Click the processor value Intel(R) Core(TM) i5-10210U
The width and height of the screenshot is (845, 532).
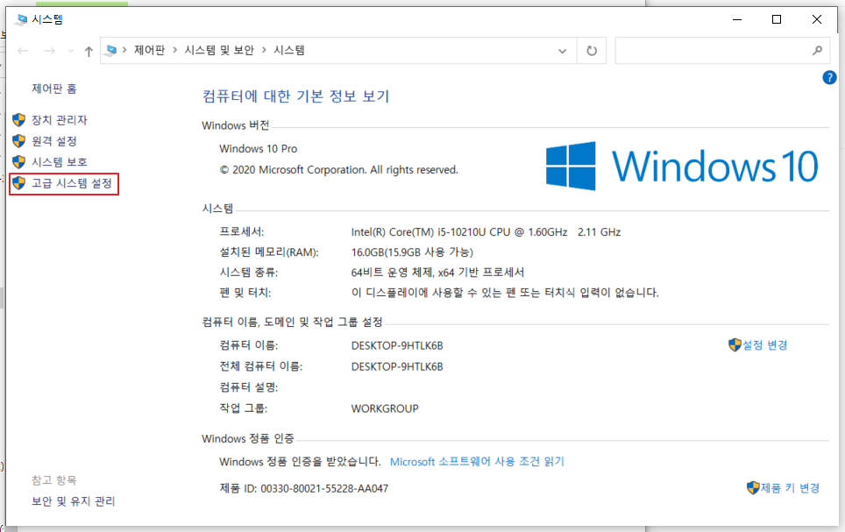point(486,231)
